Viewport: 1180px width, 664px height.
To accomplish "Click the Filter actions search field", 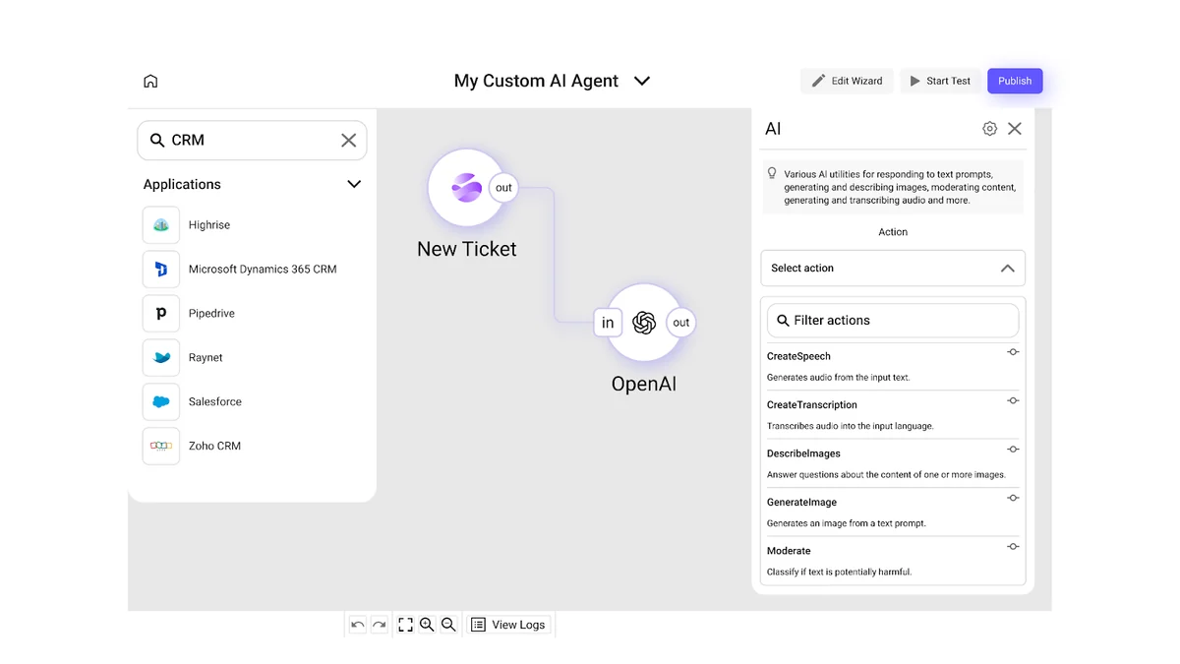I will [893, 321].
